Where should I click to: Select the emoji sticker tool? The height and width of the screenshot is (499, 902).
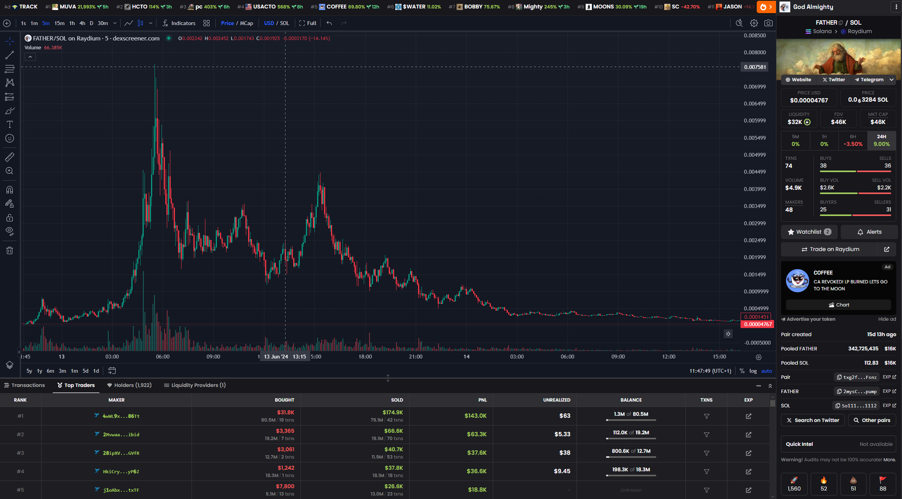tap(10, 138)
